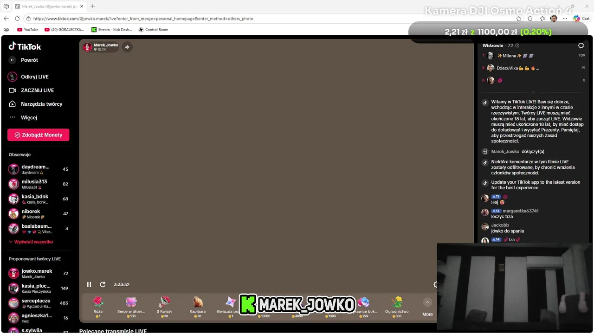Reload the page in the browser

[17, 19]
